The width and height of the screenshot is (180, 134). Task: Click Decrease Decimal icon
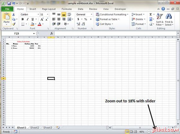[x=83, y=24]
